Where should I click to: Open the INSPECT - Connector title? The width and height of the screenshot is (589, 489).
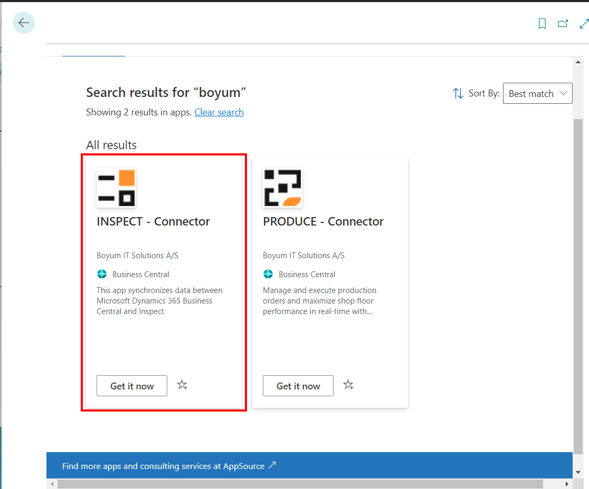(153, 222)
